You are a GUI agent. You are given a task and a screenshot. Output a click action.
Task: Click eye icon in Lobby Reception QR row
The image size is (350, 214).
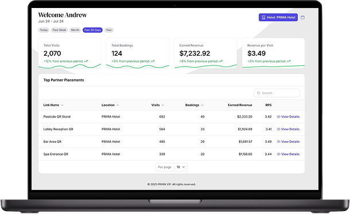point(278,129)
